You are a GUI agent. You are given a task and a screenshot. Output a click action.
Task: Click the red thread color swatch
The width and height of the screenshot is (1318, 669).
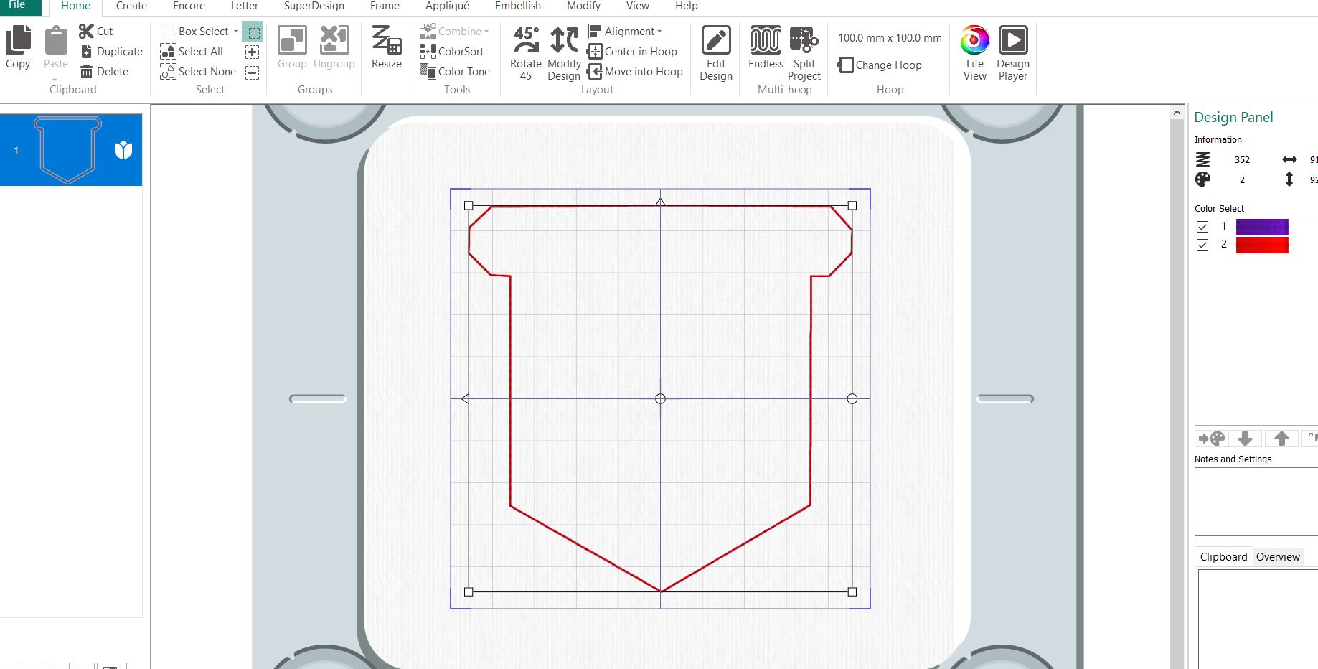(1262, 245)
